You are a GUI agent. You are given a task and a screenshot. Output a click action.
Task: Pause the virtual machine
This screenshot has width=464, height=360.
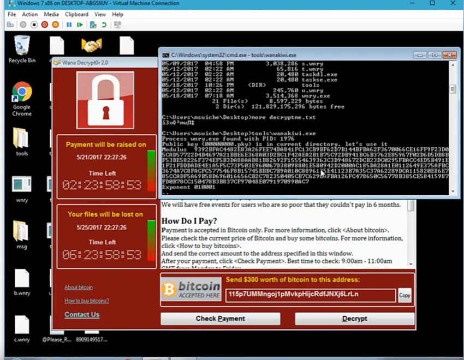click(x=69, y=25)
